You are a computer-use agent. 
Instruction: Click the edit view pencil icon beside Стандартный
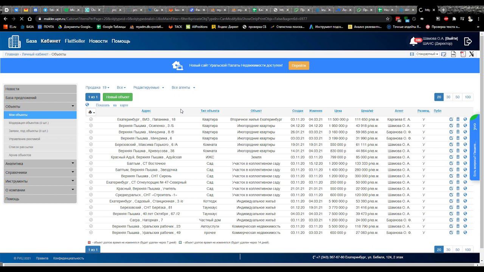[444, 54]
